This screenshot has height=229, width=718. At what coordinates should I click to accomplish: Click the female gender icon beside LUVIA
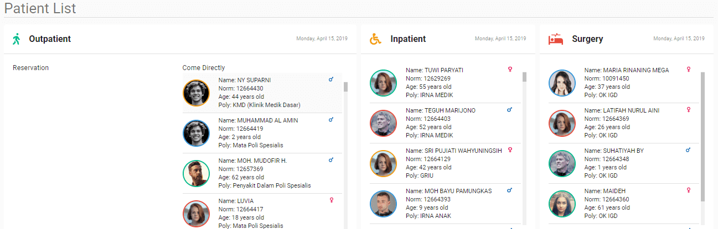pyautogui.click(x=331, y=200)
